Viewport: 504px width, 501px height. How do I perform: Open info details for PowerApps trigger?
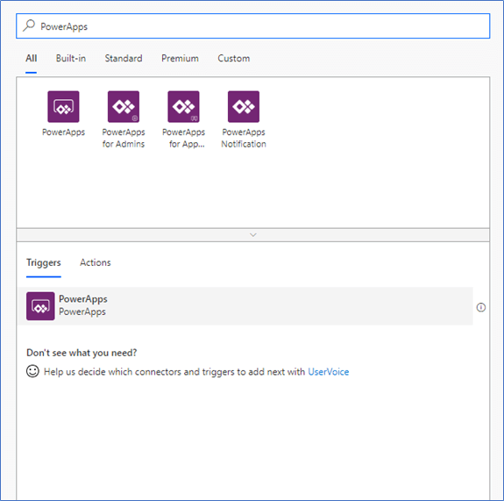coord(481,307)
